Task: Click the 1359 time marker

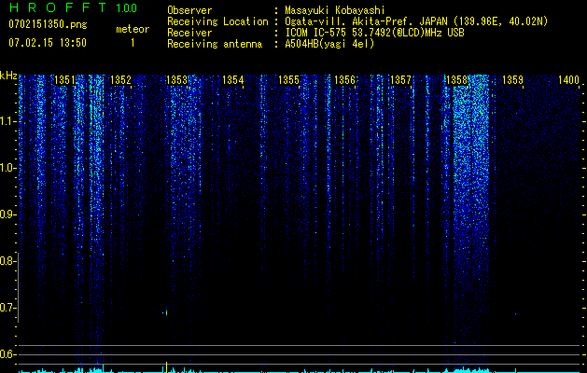Action: (513, 79)
